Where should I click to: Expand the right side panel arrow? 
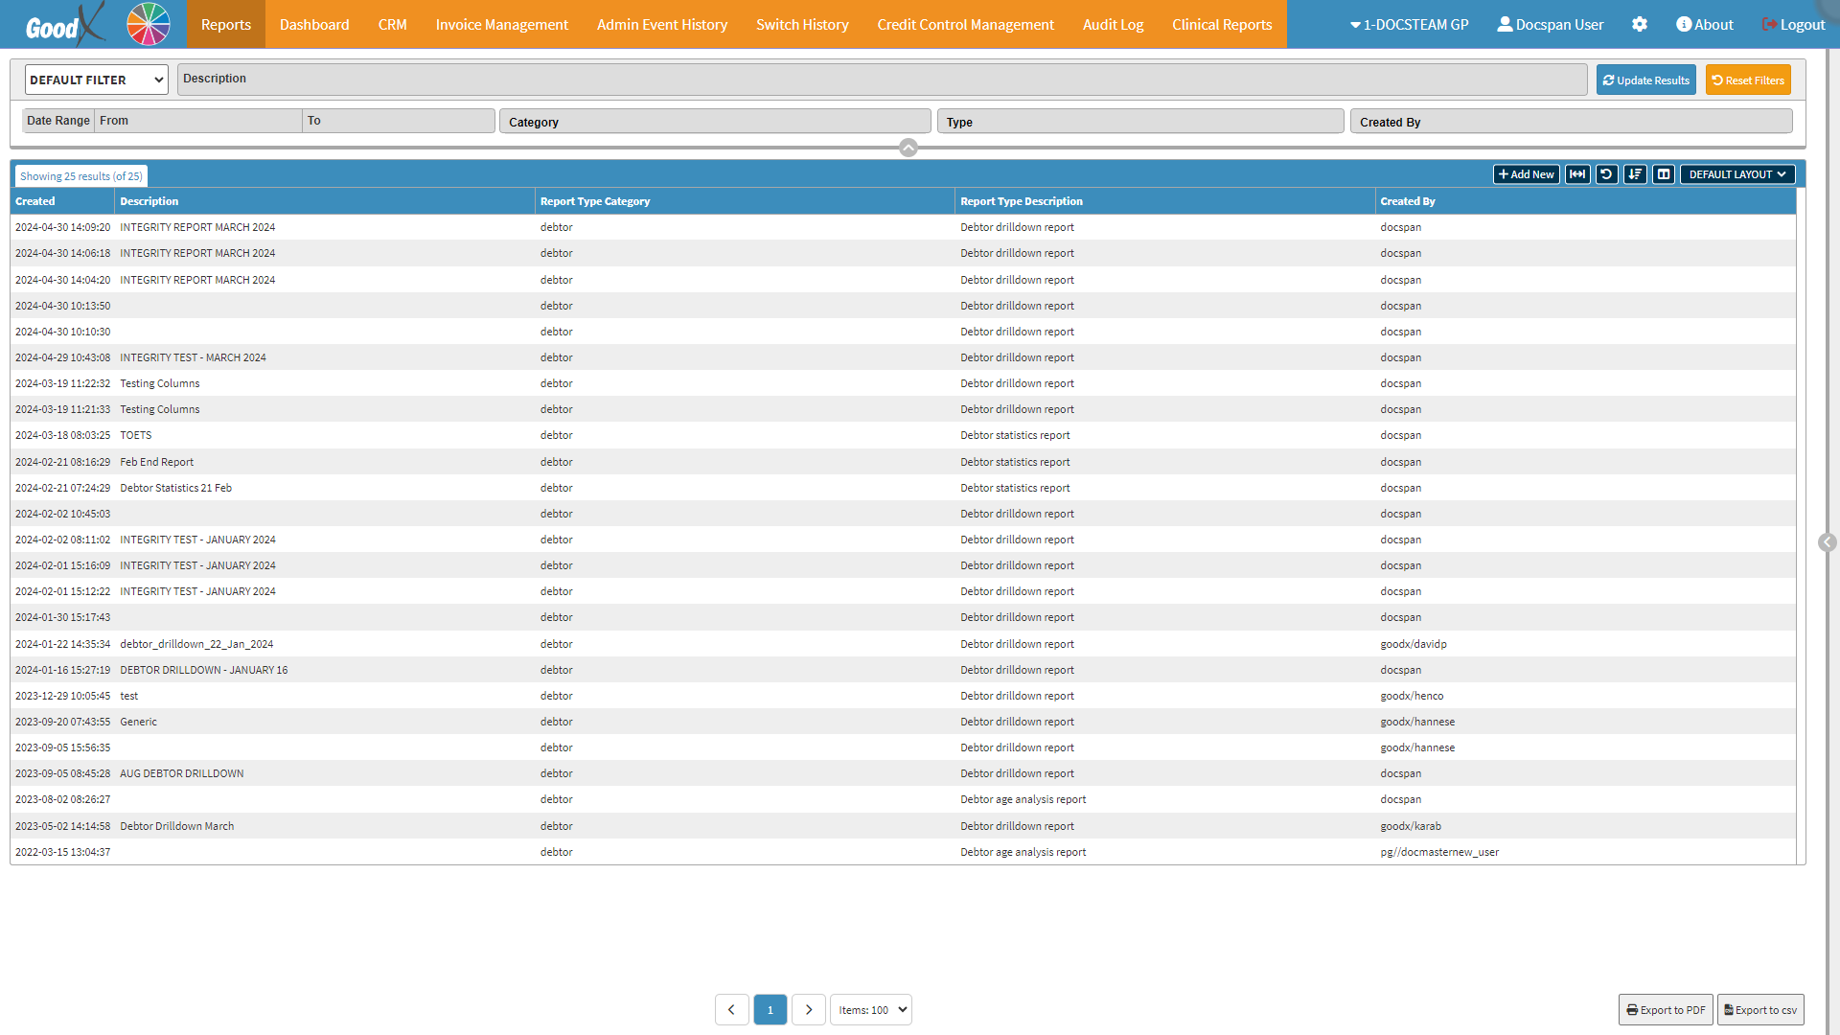(x=1828, y=542)
